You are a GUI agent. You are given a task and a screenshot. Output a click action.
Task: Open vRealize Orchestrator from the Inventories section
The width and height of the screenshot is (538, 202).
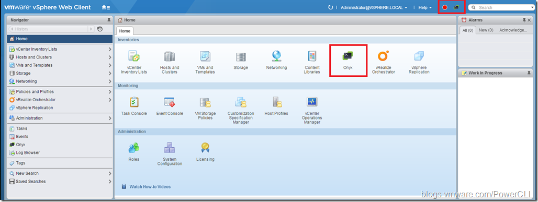click(x=383, y=62)
